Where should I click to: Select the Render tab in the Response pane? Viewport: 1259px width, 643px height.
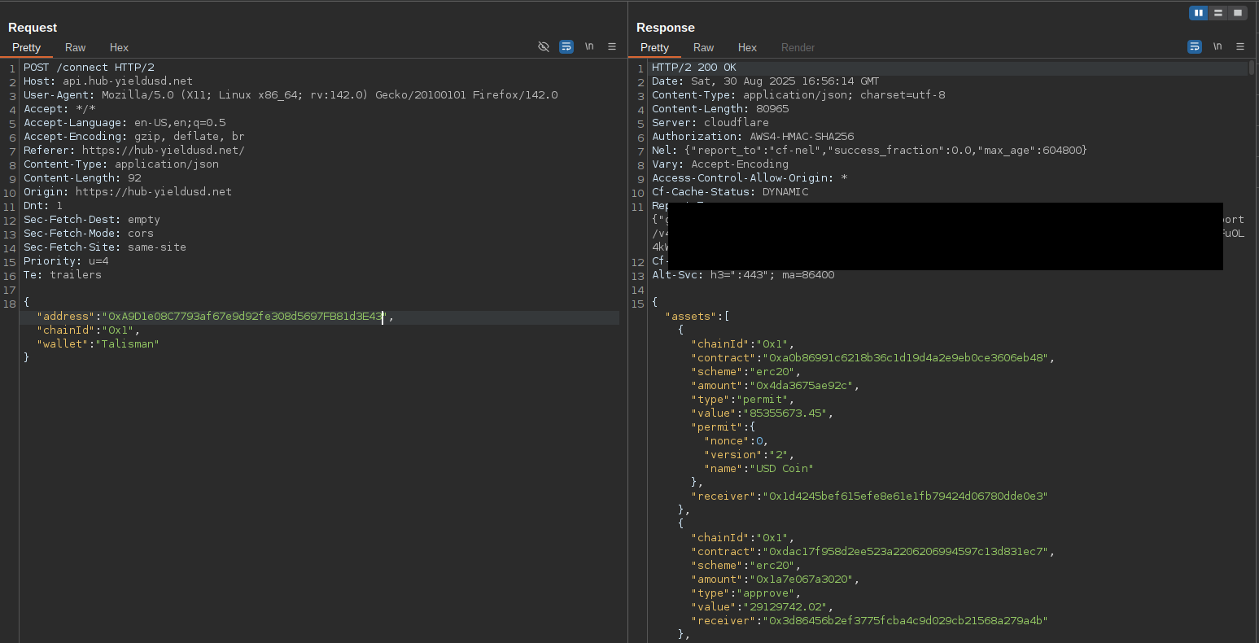[798, 47]
